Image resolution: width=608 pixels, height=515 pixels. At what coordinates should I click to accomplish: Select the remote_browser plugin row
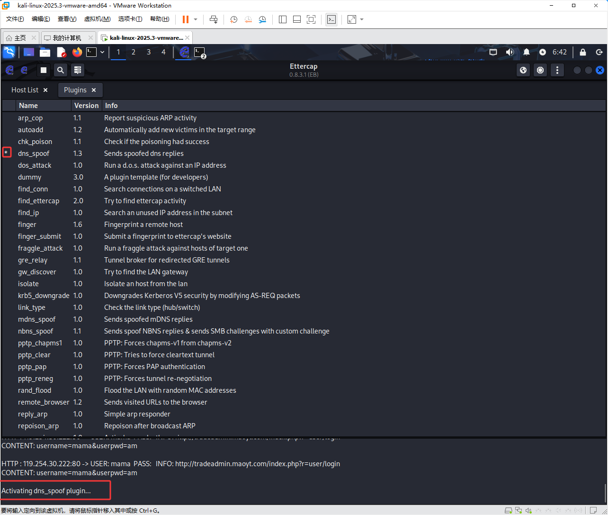304,402
